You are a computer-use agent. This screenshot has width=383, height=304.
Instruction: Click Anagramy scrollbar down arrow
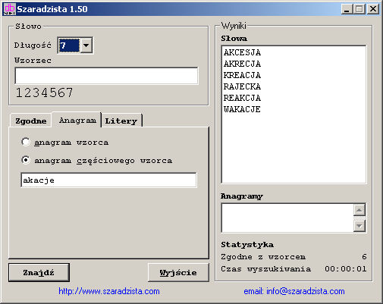(359, 226)
